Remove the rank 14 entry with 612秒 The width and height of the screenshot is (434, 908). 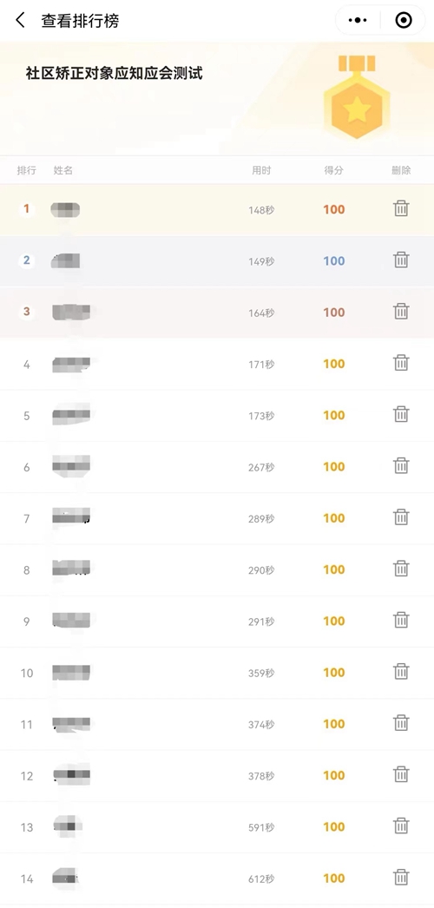401,878
